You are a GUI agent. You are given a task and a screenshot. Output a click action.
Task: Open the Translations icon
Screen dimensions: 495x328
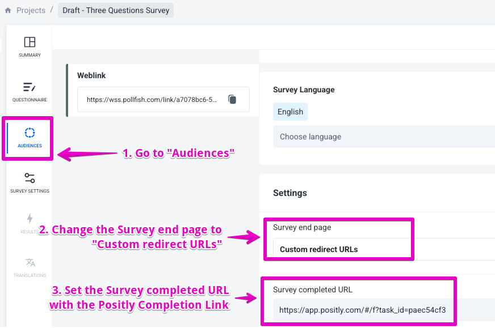point(30,263)
